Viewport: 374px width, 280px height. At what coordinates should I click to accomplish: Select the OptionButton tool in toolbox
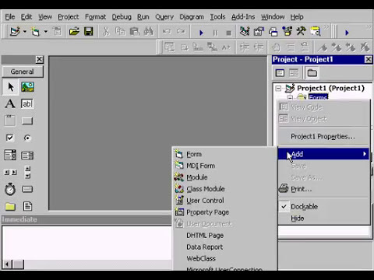(x=27, y=138)
